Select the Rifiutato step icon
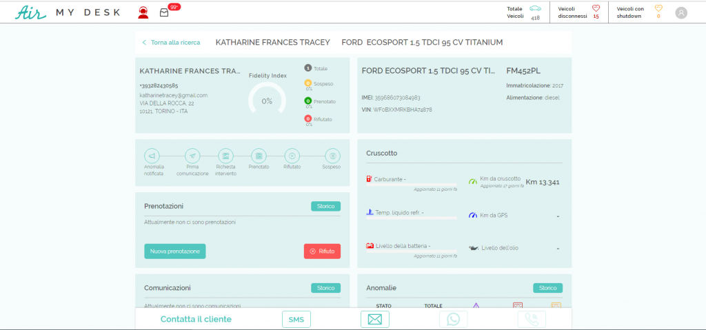The image size is (706, 330). [292, 156]
